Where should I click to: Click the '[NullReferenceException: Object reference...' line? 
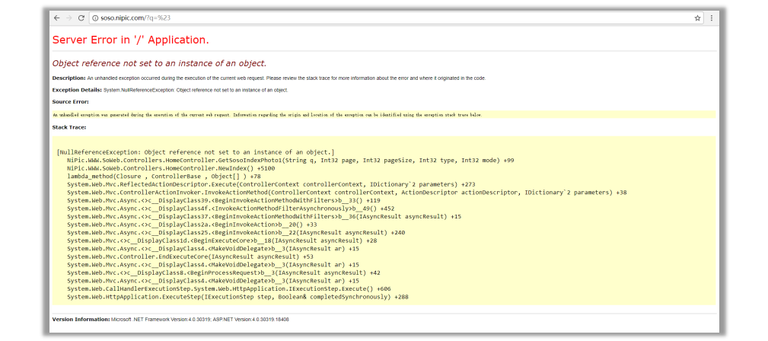196,152
